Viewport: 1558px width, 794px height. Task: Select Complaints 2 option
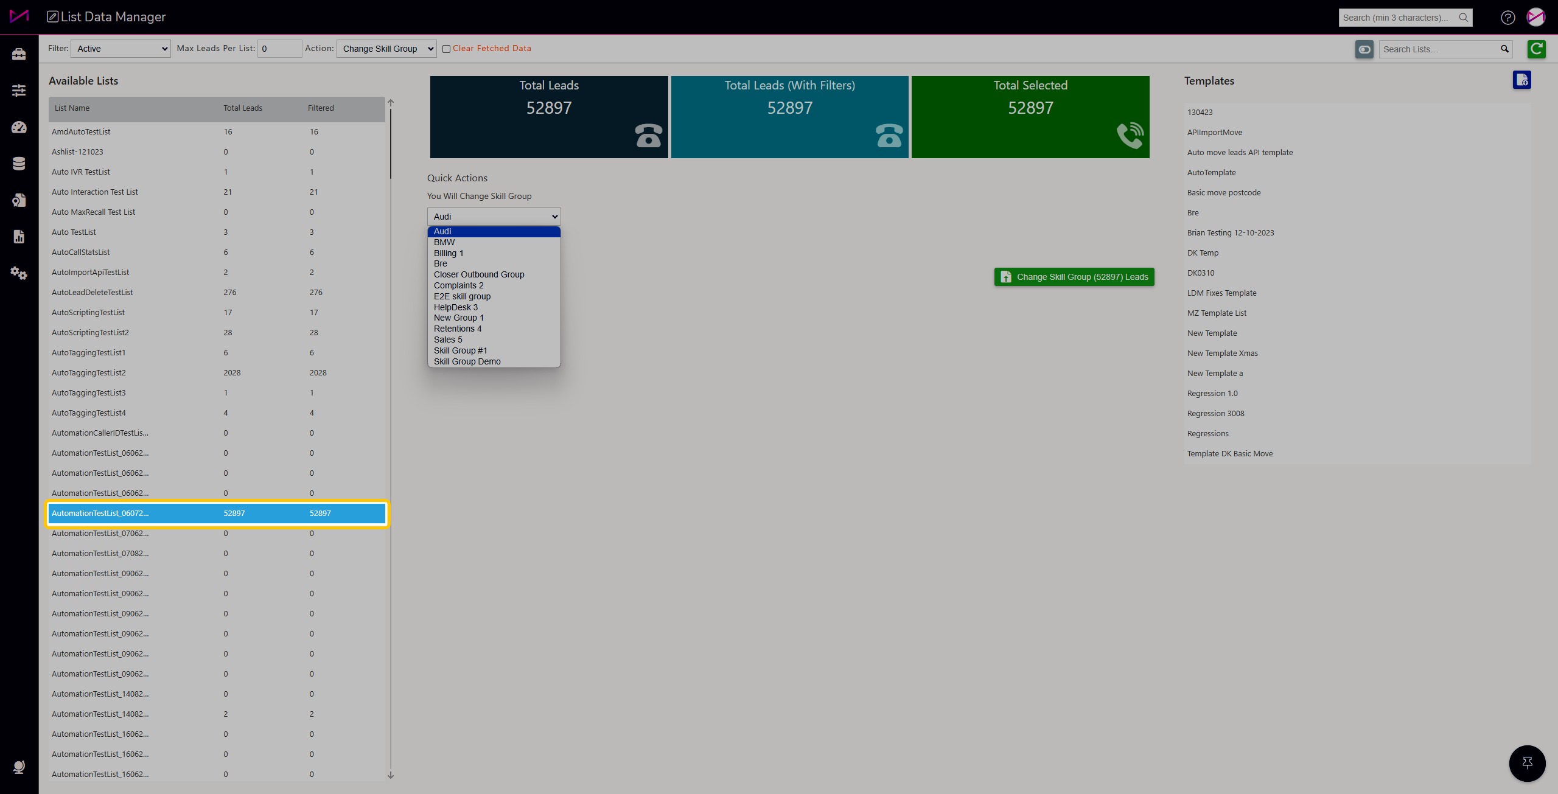coord(494,285)
